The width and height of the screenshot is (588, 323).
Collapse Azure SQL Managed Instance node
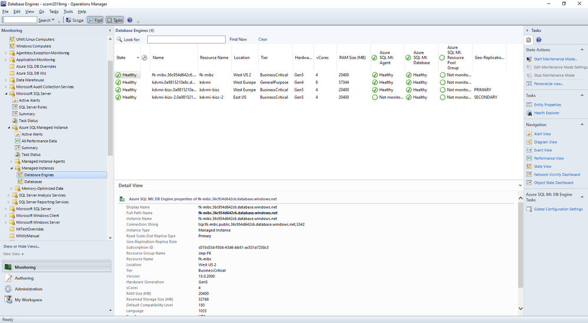tap(9, 127)
